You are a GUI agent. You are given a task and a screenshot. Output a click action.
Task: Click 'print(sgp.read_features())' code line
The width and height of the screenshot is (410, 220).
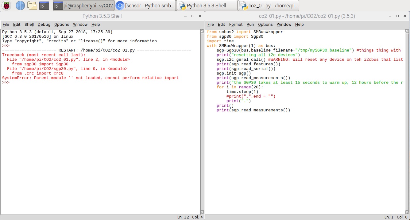tap(249, 64)
